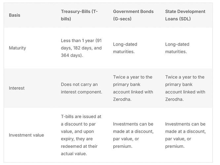220x165 pixels.
Task: Click the word Zerodha in G-secs column
Action: [122, 99]
